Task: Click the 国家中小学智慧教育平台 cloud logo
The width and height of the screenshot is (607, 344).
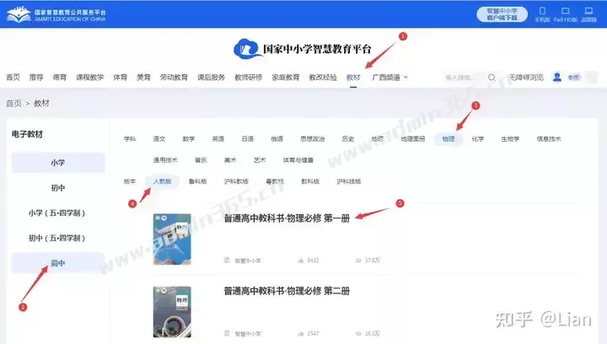Action: 246,49
